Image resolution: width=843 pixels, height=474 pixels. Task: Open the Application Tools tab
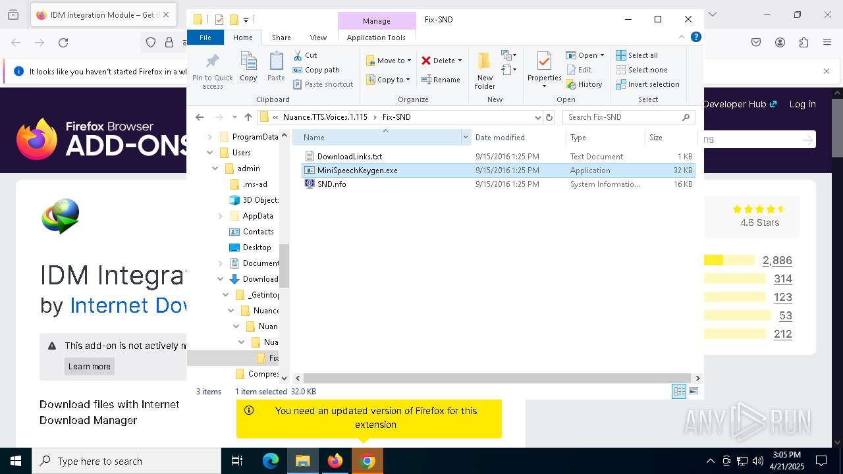point(376,38)
